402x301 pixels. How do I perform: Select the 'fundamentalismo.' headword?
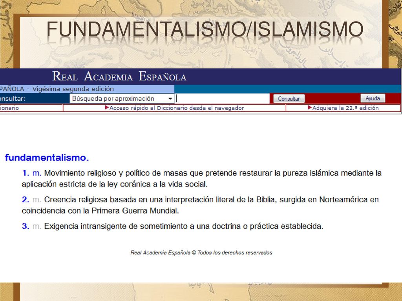point(47,158)
